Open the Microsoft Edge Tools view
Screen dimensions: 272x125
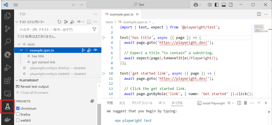(7, 55)
